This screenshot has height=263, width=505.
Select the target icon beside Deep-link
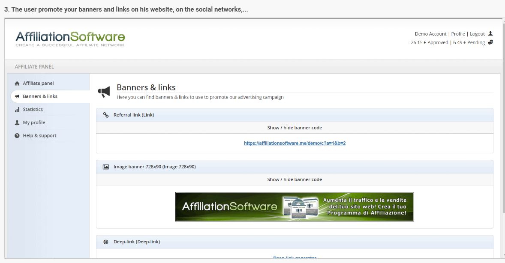tap(106, 242)
